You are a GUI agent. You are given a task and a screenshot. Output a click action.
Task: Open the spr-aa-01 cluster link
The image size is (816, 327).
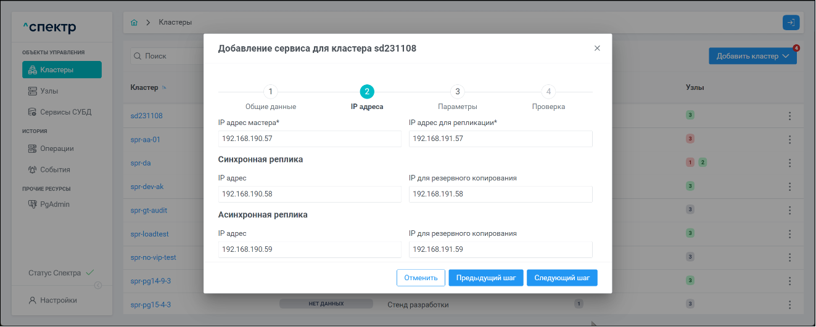145,139
